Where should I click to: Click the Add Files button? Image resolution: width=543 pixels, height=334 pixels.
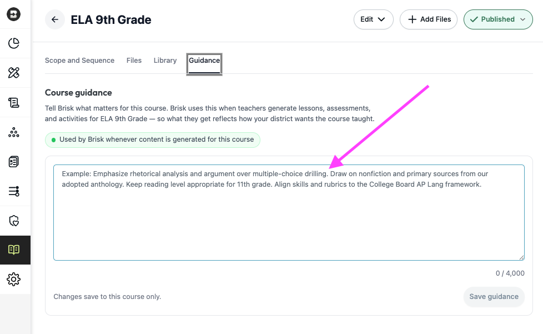[x=429, y=19]
